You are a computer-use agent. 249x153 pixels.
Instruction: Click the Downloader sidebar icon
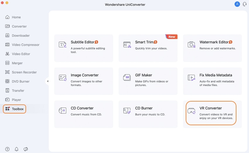click(x=7, y=35)
